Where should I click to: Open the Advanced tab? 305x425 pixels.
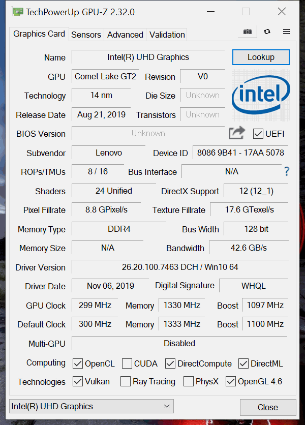point(125,35)
